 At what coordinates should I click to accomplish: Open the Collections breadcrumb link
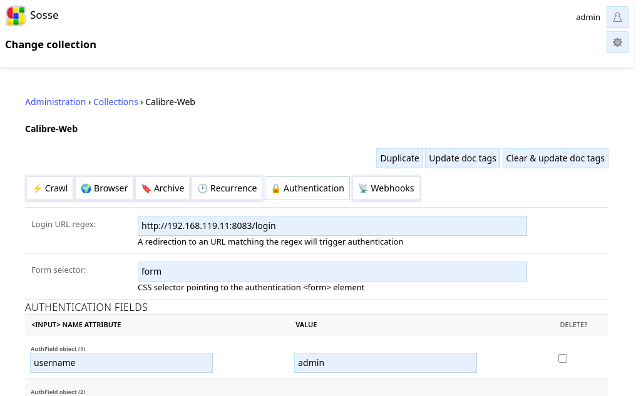[116, 102]
